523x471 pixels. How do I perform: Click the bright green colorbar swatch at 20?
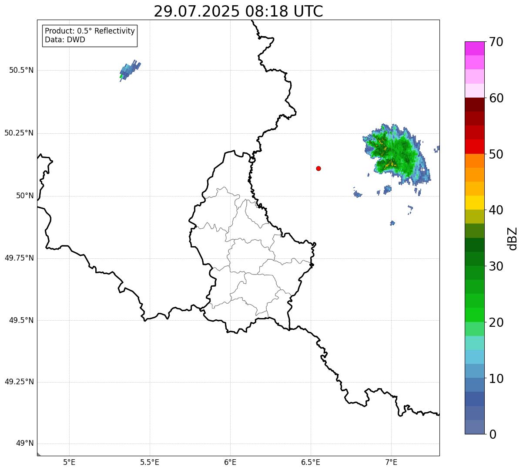tap(474, 315)
